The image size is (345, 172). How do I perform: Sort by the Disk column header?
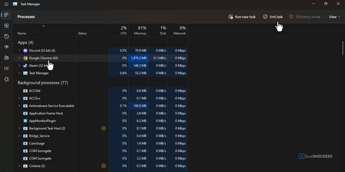(x=158, y=30)
